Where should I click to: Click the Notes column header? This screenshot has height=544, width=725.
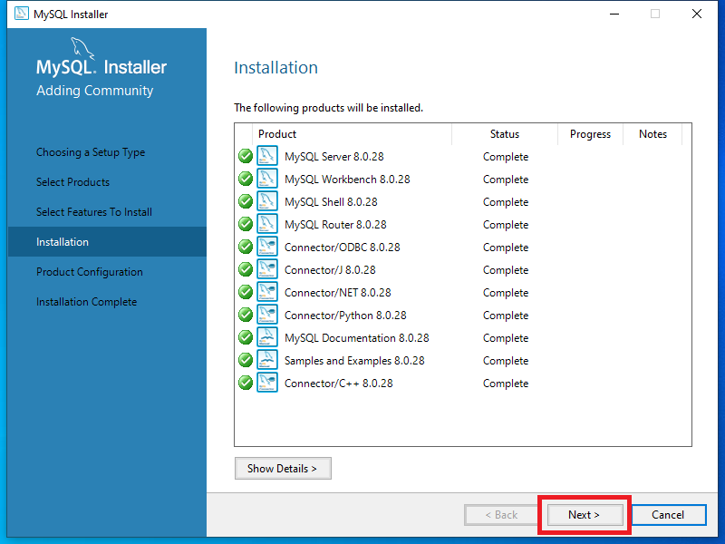[x=652, y=134]
